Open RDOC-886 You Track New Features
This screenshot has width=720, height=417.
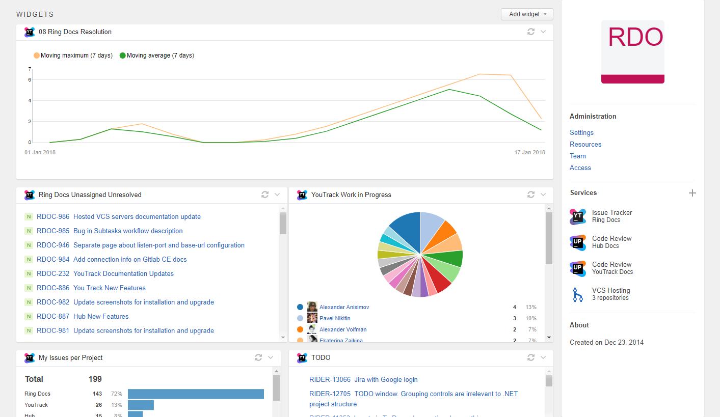(x=91, y=288)
